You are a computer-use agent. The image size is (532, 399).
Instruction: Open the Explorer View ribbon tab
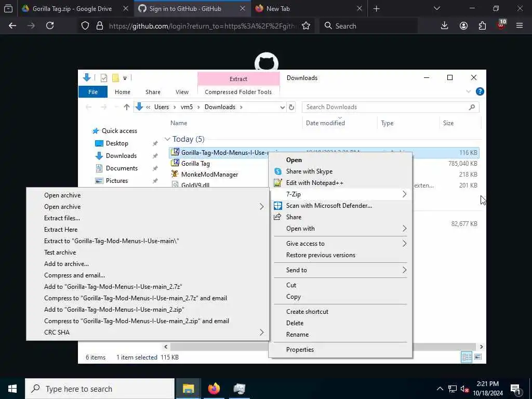[182, 92]
